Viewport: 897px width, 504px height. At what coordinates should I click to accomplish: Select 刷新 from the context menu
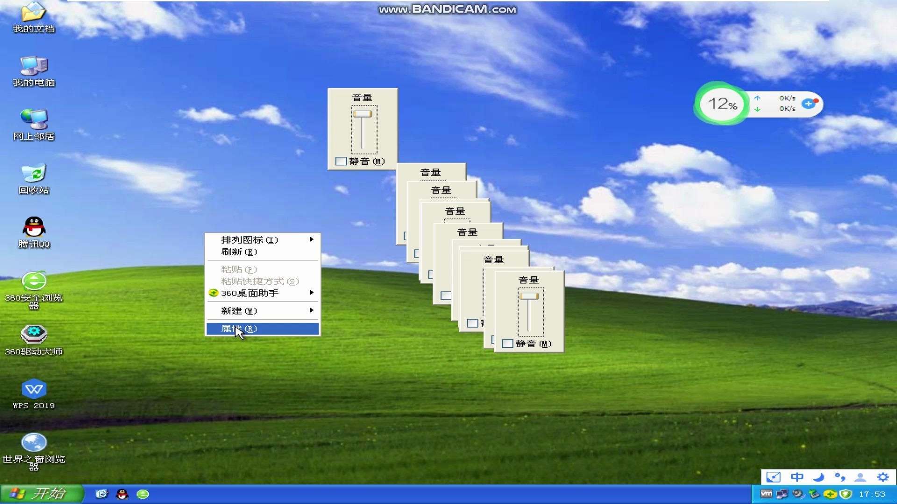[239, 252]
